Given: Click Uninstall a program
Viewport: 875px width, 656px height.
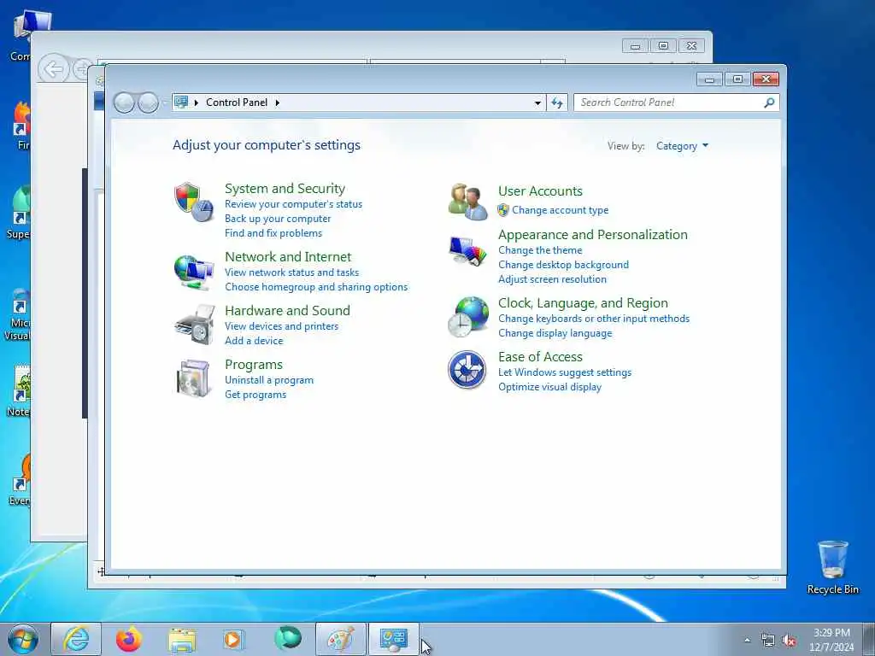Looking at the screenshot, I should [269, 380].
